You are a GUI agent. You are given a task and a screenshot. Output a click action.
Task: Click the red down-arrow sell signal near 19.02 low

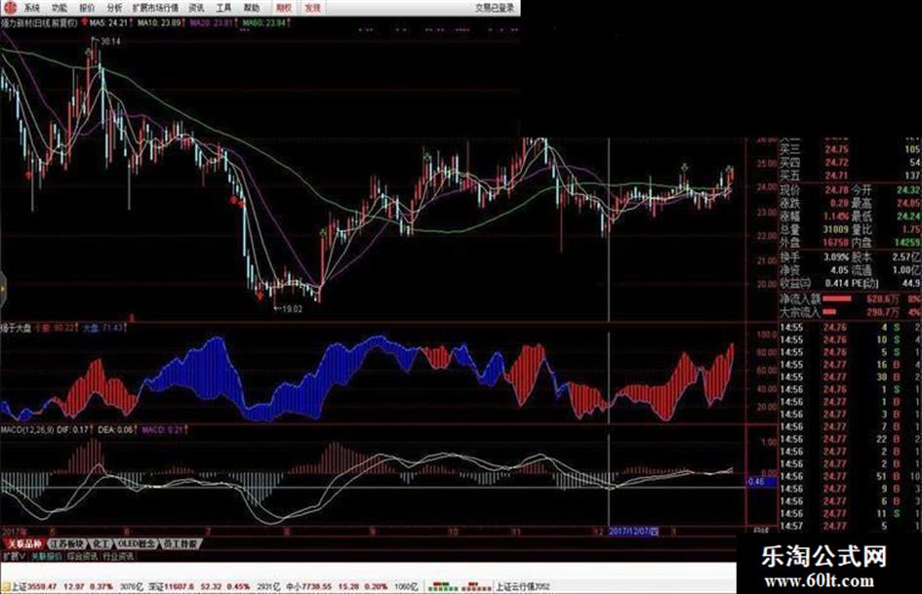coord(260,295)
